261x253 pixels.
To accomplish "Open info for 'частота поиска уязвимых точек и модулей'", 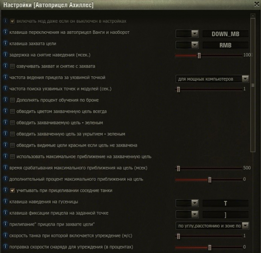I will [5, 89].
